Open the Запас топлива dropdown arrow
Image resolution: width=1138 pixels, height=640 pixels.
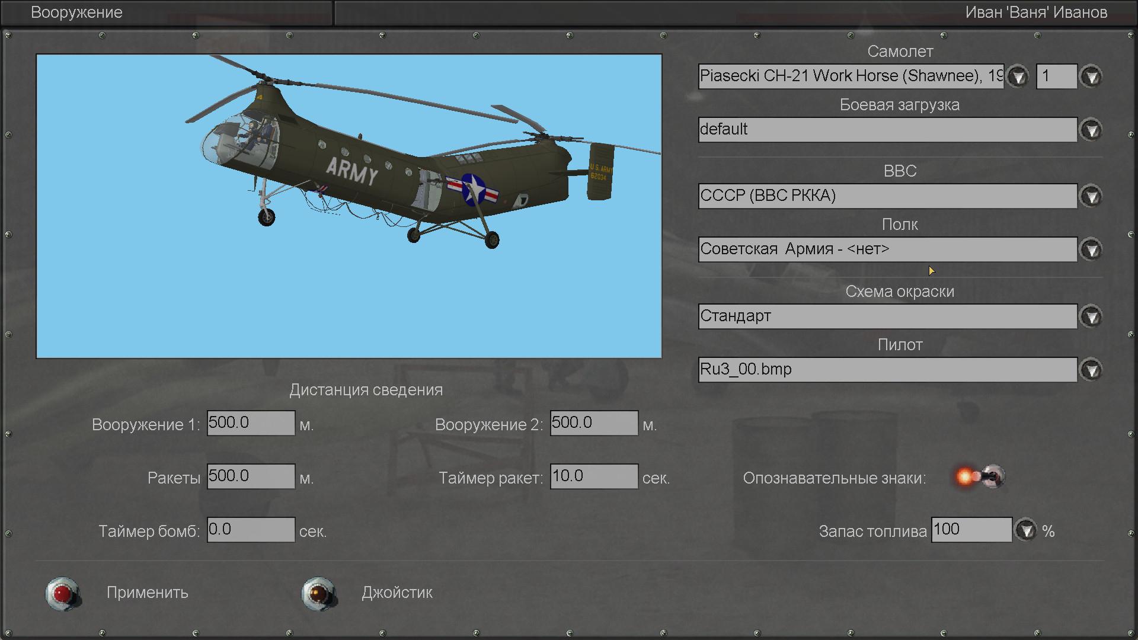(x=1026, y=530)
